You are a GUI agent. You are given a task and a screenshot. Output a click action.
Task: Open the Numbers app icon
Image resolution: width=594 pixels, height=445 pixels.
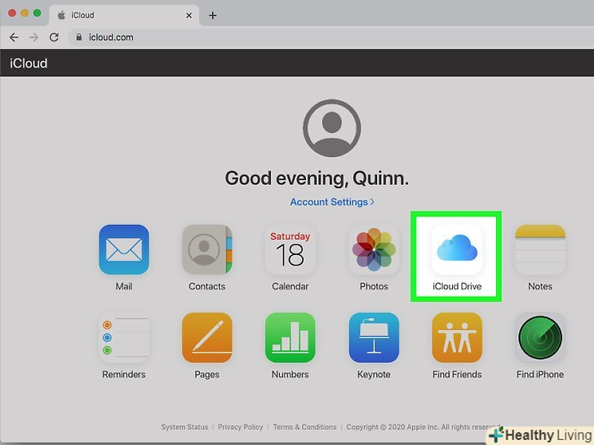click(290, 337)
